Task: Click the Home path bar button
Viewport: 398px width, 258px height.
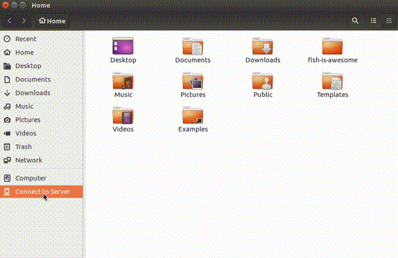Action: point(52,21)
